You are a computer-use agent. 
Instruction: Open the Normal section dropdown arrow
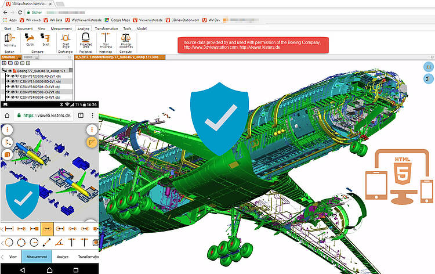click(15, 45)
